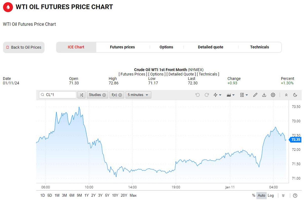
Task: Open the chart type dropdown
Action: (231, 95)
